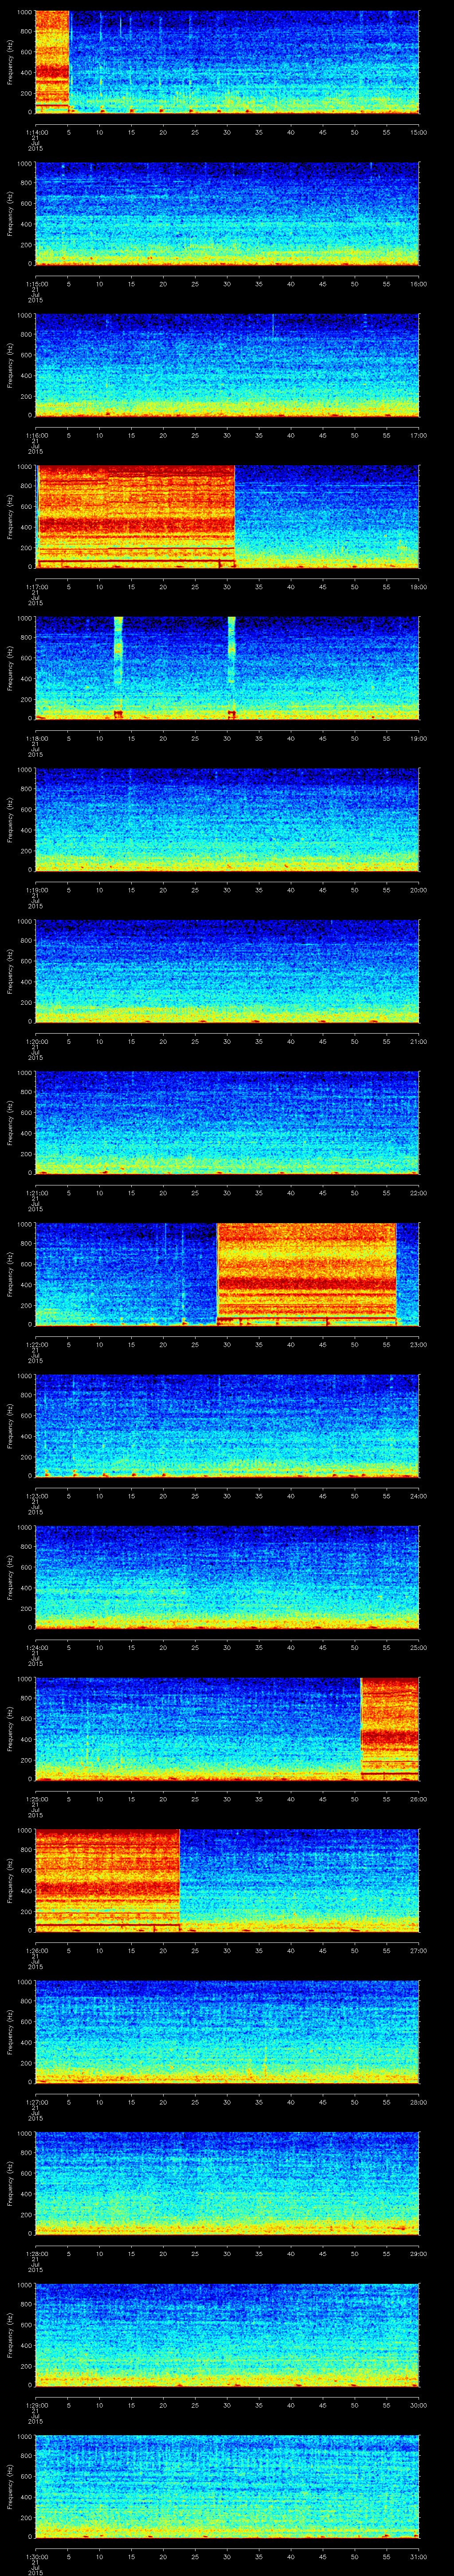Open the spectrogram panel starting at 1:25:00
Screen dimensions: 454x2576
pos(227,1729)
